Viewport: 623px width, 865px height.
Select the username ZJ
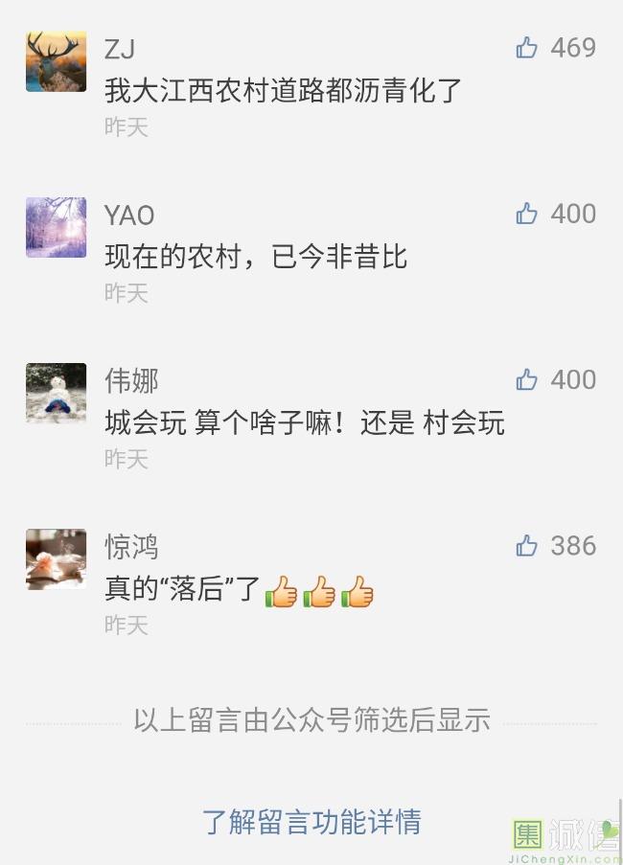click(x=120, y=49)
